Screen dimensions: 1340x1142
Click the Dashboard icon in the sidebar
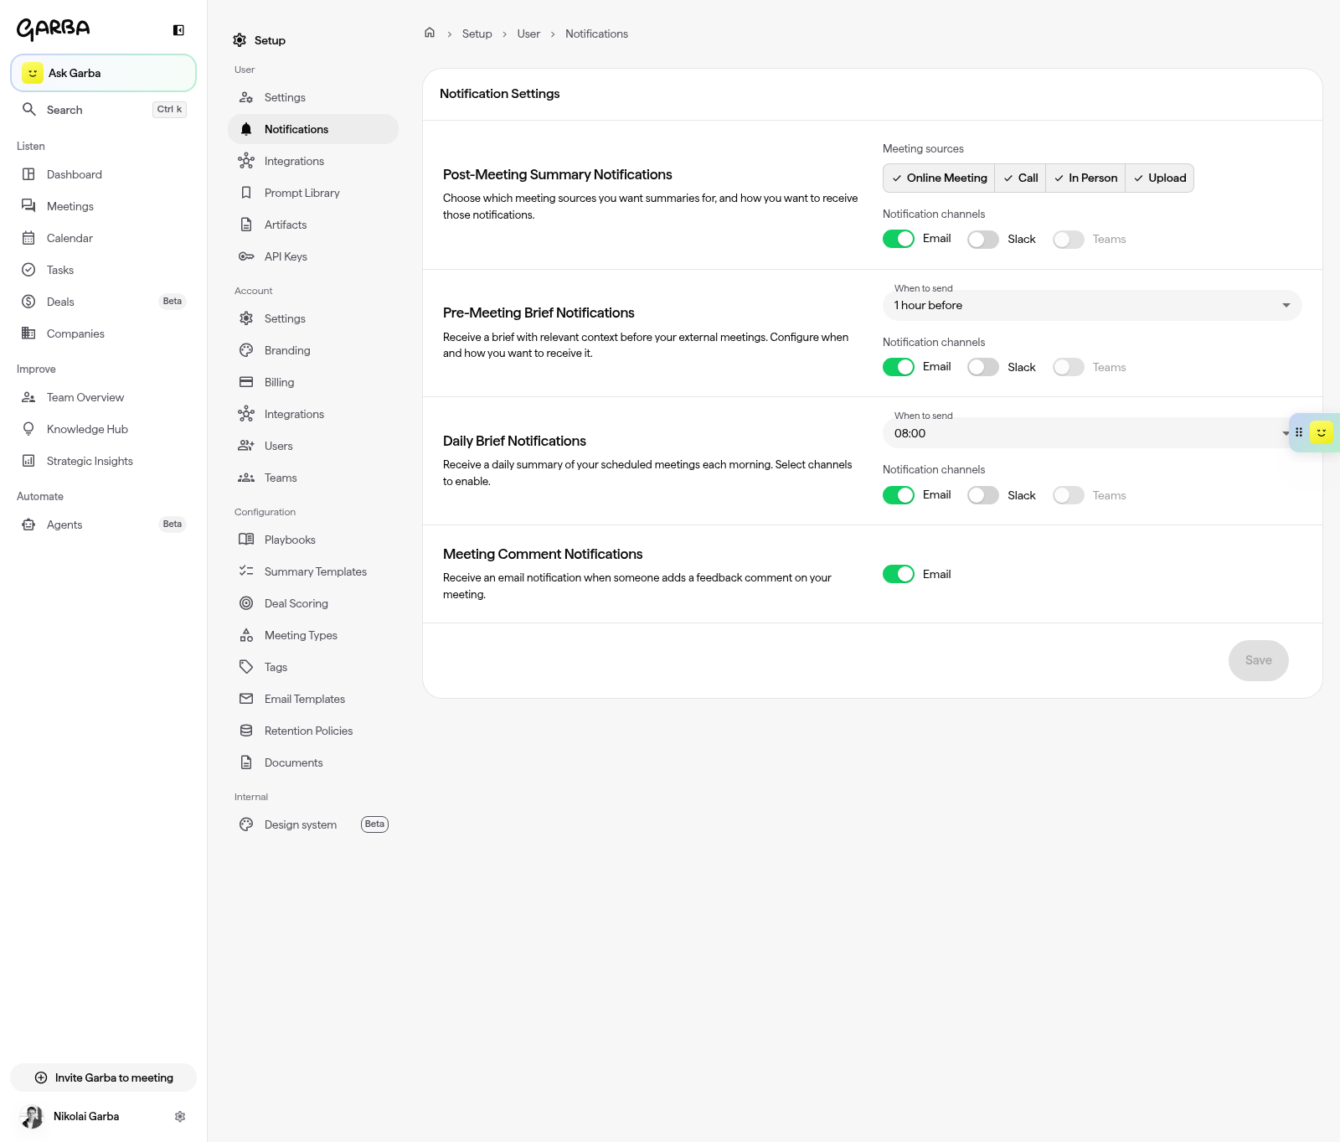[28, 174]
